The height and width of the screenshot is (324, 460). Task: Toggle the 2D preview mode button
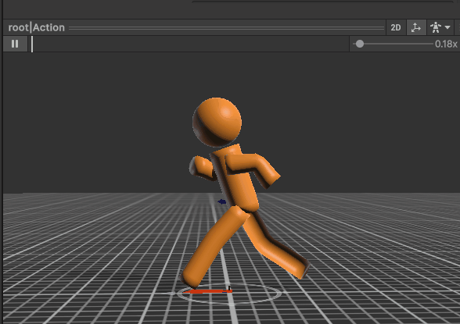tap(396, 27)
